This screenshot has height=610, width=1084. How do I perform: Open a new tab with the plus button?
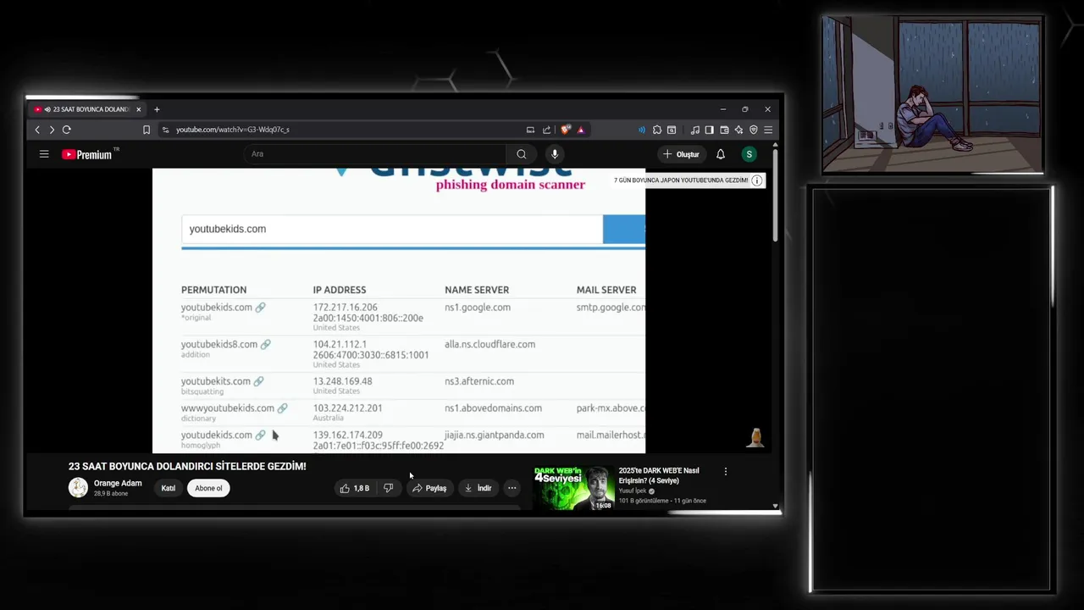tap(157, 109)
